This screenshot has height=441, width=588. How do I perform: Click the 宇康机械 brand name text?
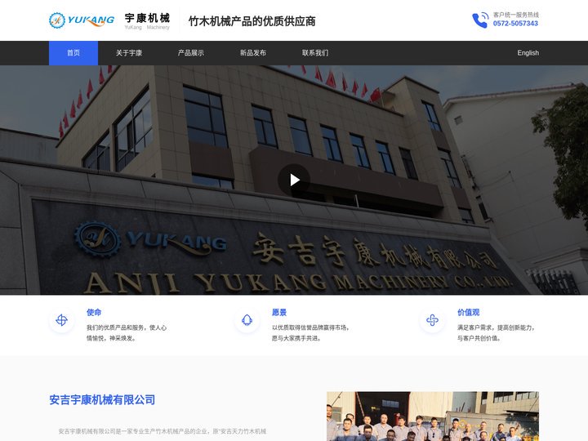click(x=147, y=18)
